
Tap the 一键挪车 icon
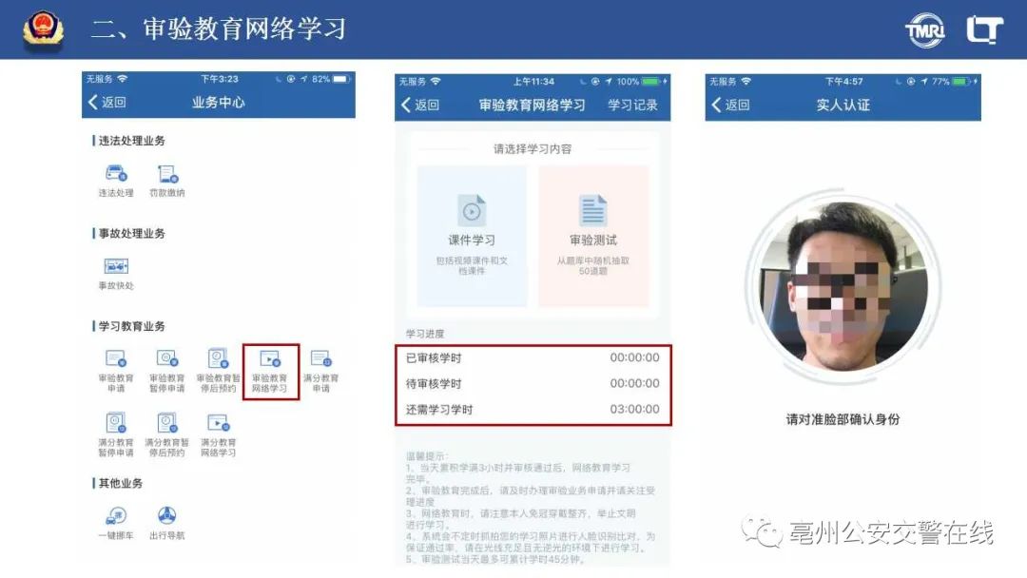click(x=116, y=518)
